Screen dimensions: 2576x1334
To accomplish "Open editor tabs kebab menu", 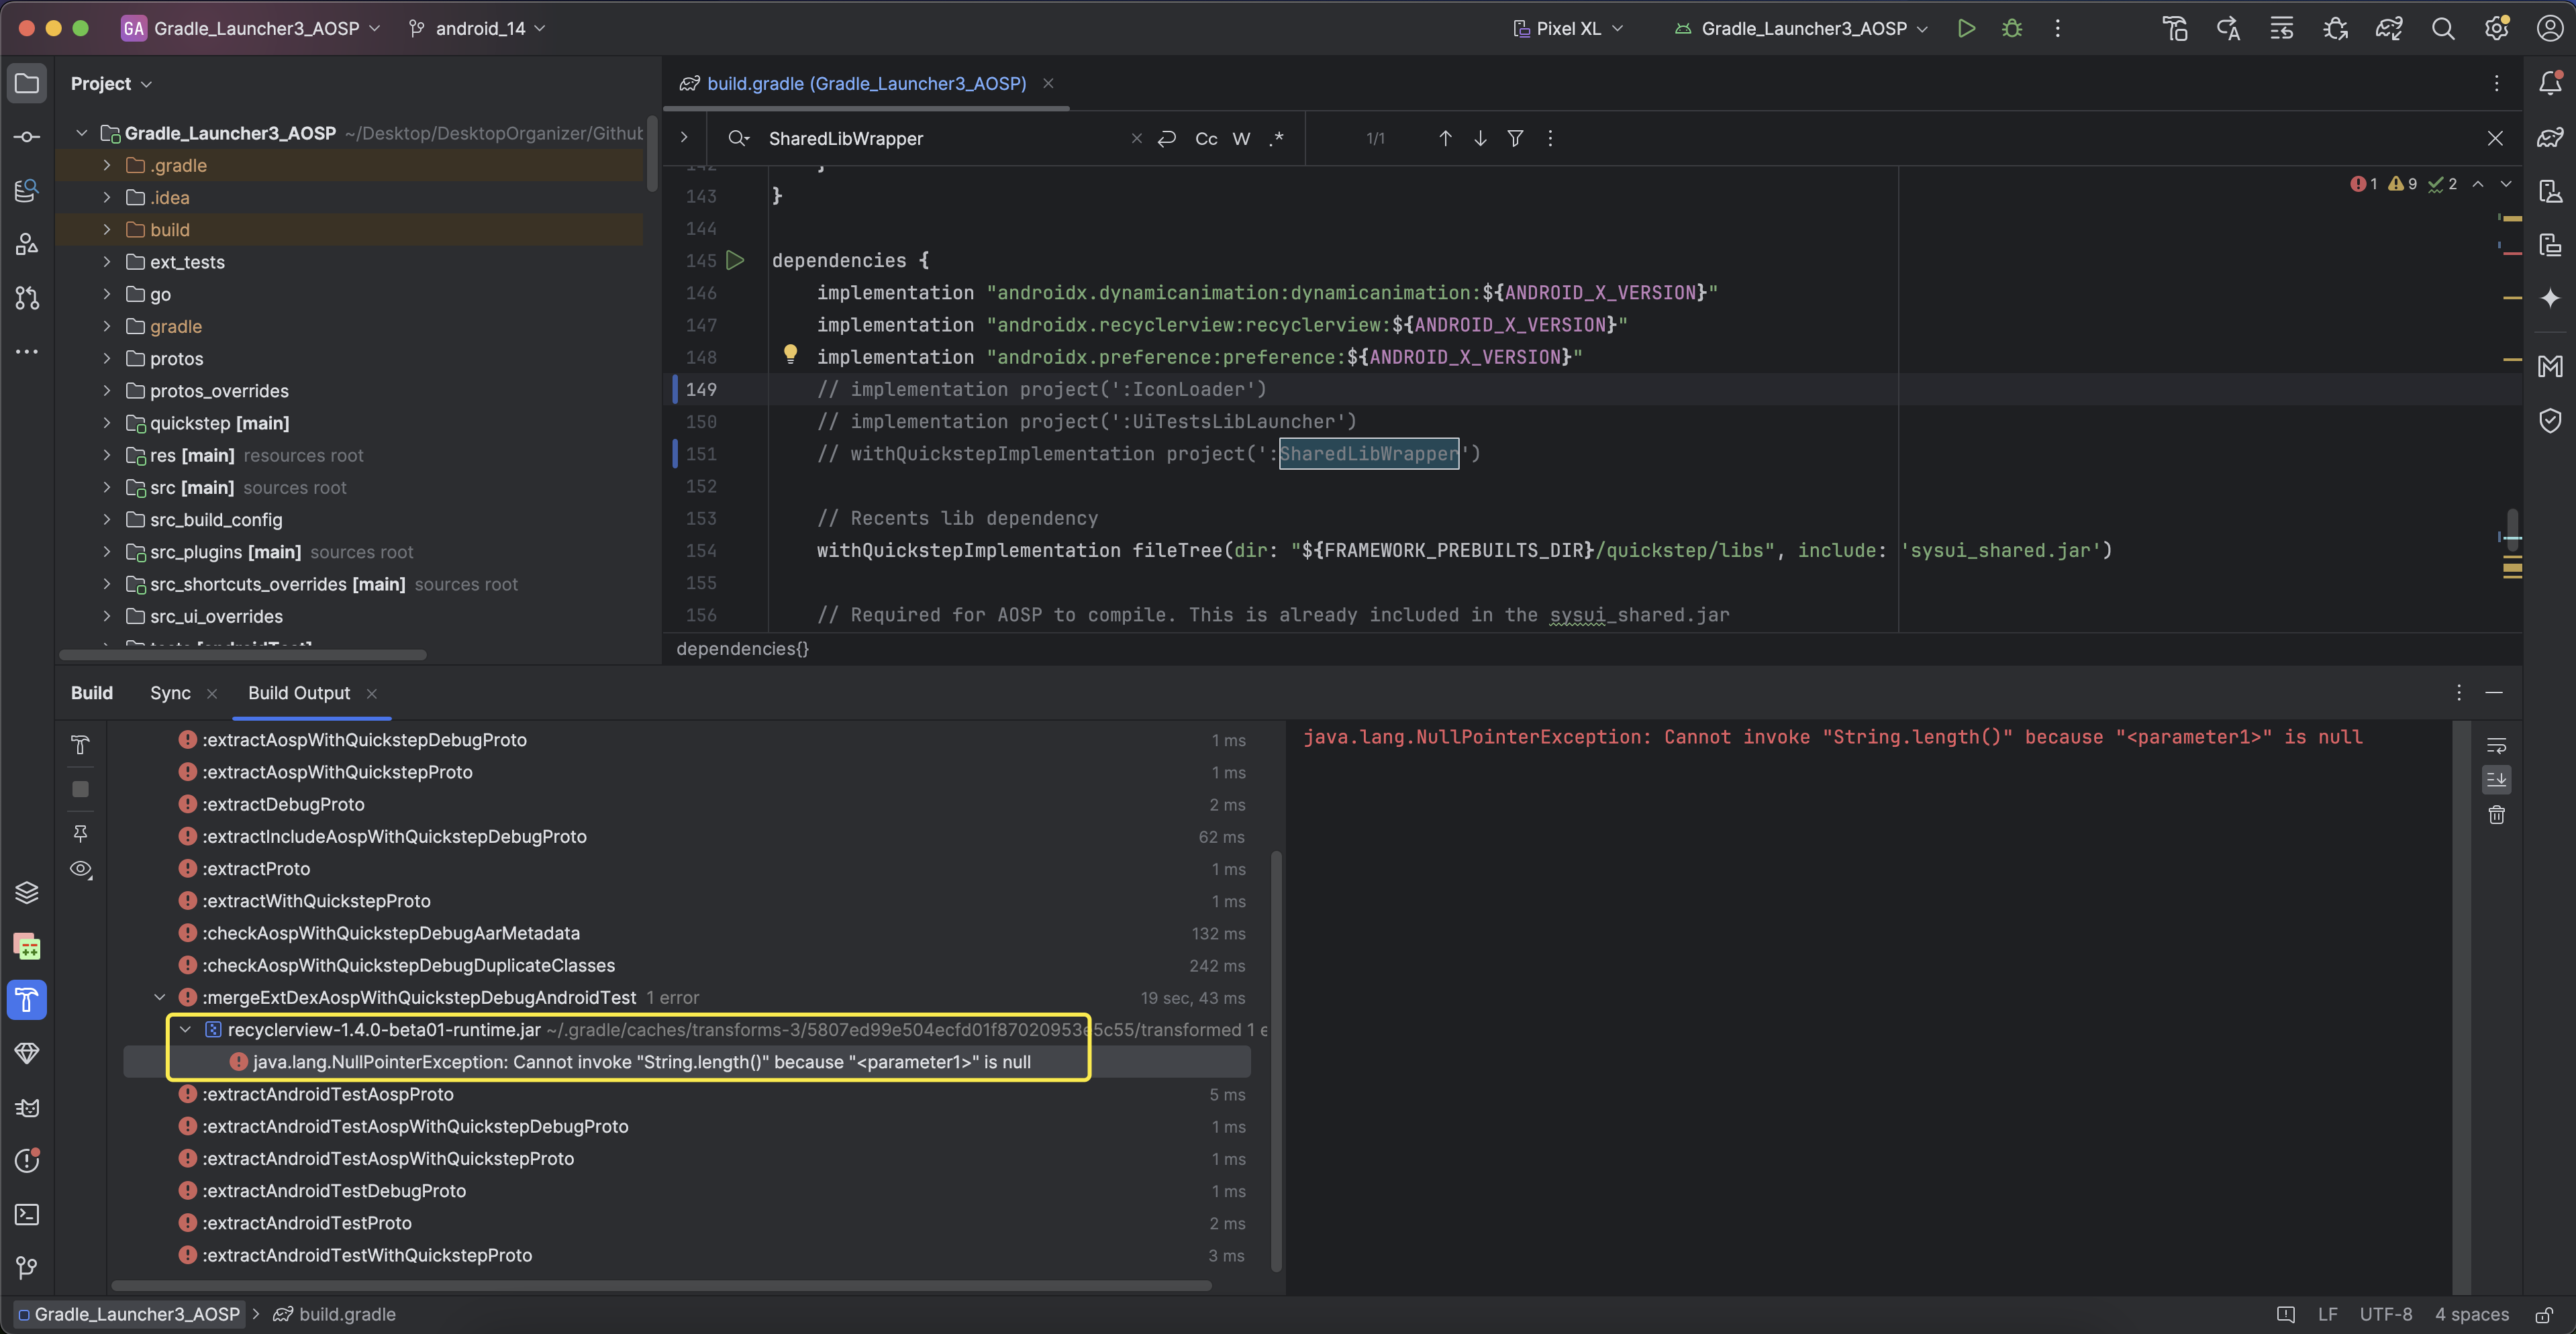I will point(2496,83).
